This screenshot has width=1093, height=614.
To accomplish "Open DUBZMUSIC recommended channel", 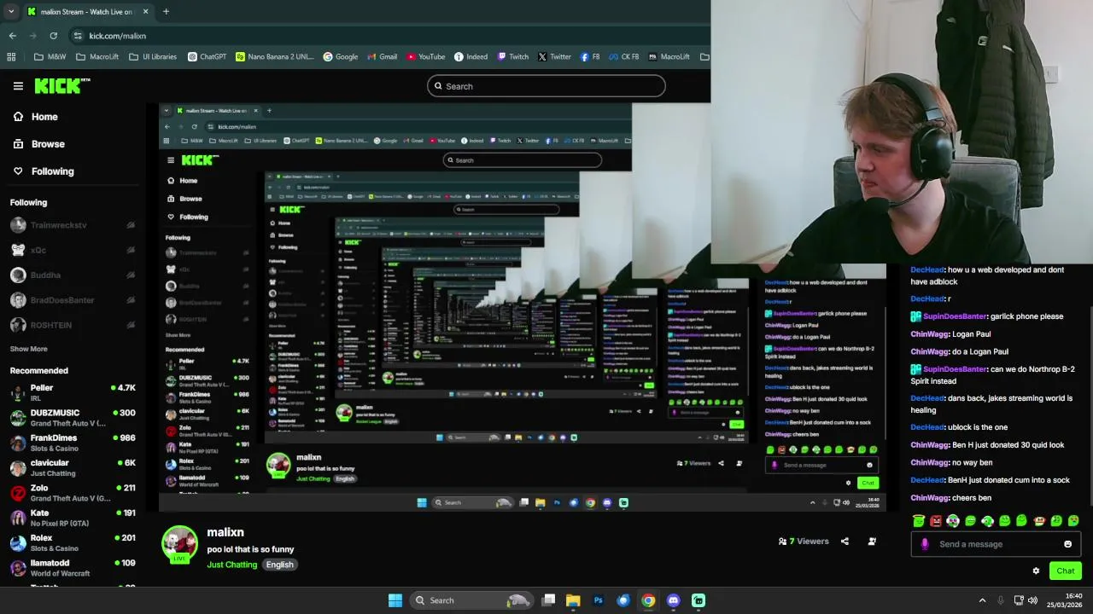I will (73, 418).
